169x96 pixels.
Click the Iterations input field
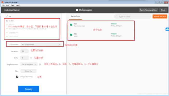[24, 51]
